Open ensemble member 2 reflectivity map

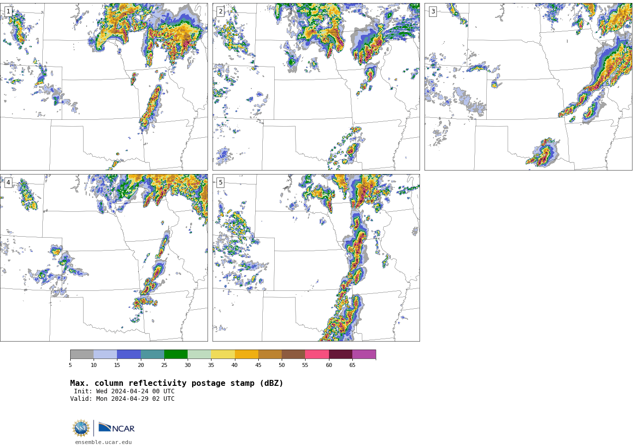point(316,87)
